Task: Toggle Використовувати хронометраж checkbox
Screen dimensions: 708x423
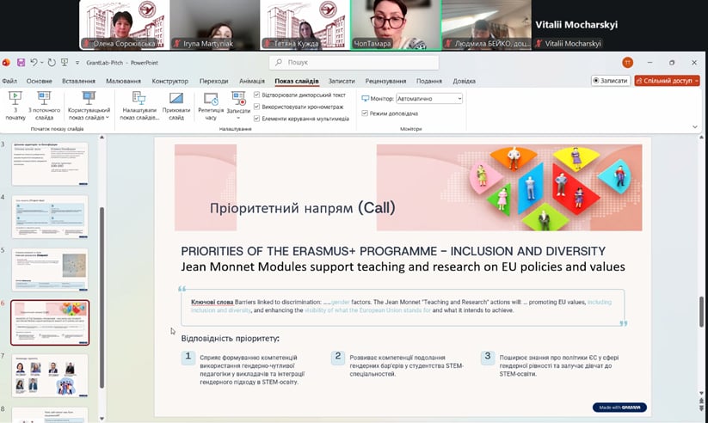Action: (x=257, y=107)
